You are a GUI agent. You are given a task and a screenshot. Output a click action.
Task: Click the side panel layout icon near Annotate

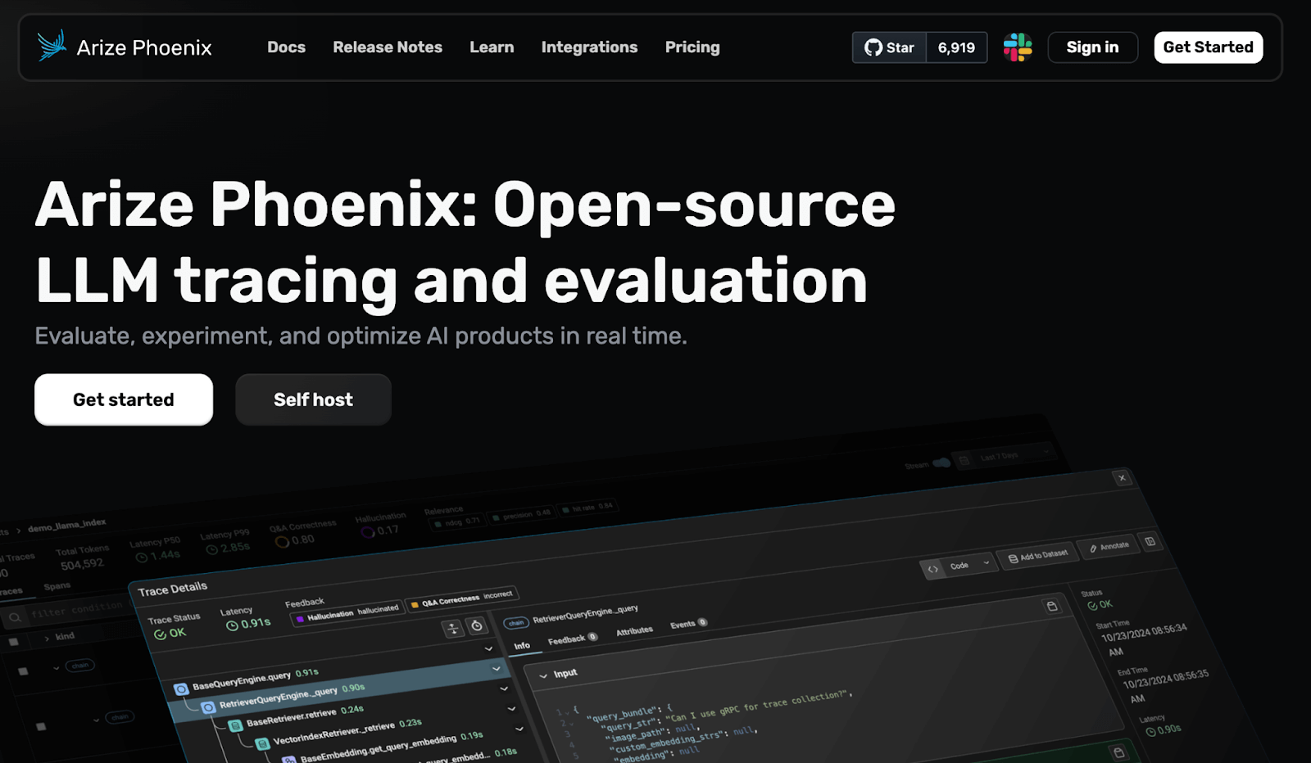[1150, 541]
